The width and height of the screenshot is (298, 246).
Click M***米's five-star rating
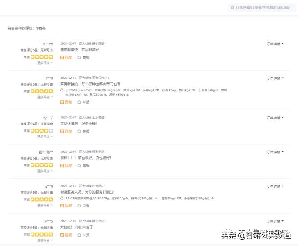point(42,57)
